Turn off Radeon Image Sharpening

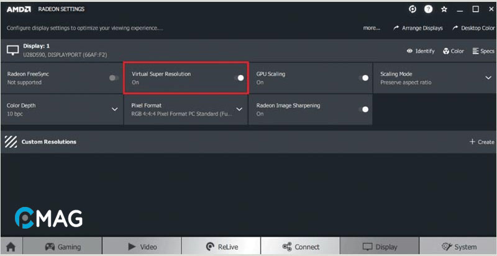click(364, 109)
